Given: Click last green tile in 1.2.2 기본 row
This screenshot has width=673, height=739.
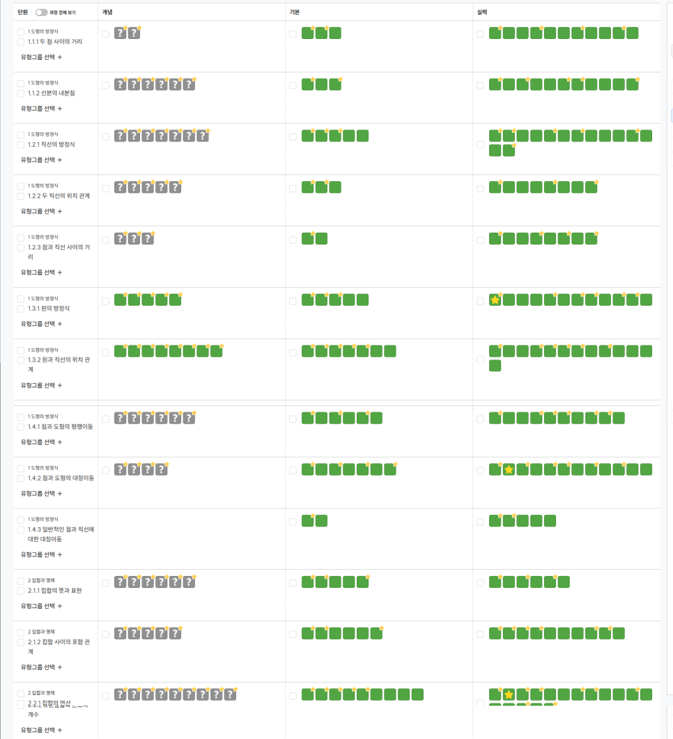Looking at the screenshot, I should (x=335, y=187).
